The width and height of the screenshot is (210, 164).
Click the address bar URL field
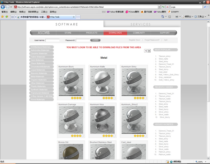click(x=86, y=7)
